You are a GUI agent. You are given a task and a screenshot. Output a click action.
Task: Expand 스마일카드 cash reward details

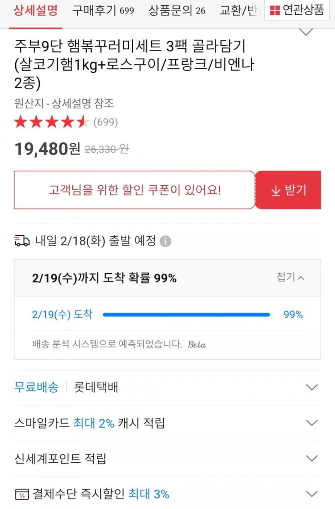click(311, 423)
